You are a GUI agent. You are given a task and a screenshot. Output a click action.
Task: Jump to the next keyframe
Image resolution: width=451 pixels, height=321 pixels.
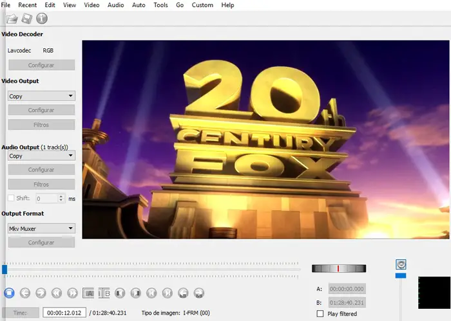[72, 293]
